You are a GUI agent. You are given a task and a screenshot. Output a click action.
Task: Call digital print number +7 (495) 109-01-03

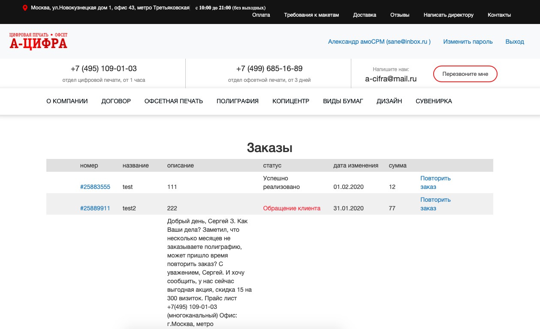point(104,69)
